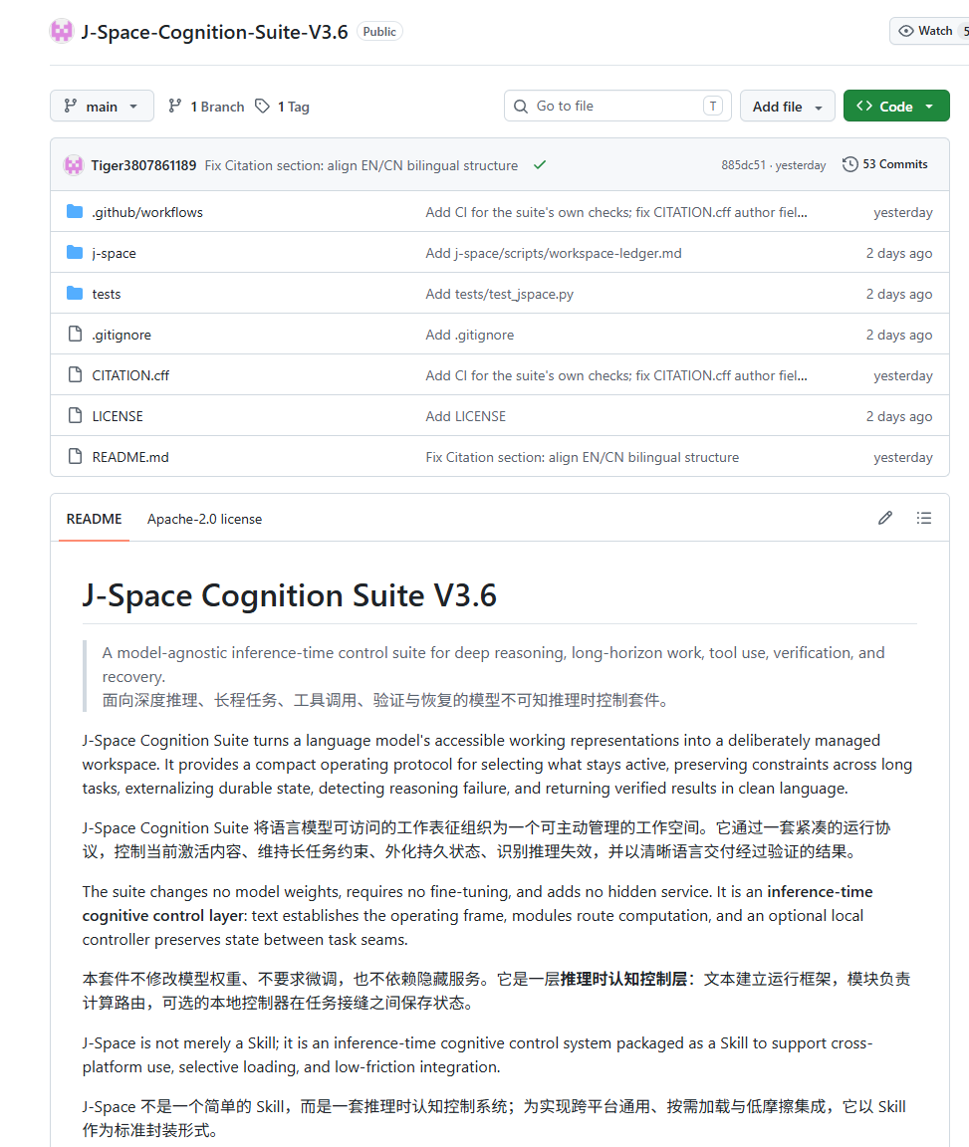Open the LICENSE file
The image size is (969, 1147).
point(118,416)
